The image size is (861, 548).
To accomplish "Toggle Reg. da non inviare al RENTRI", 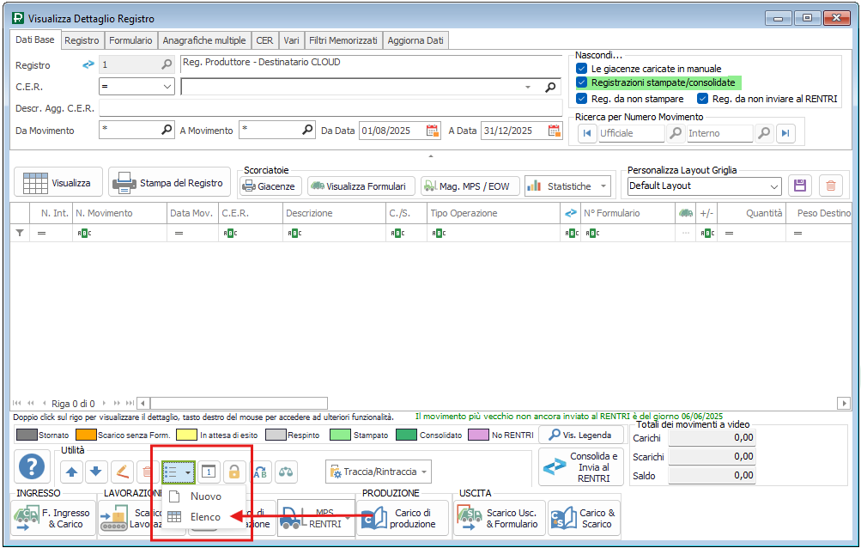I will (x=703, y=99).
